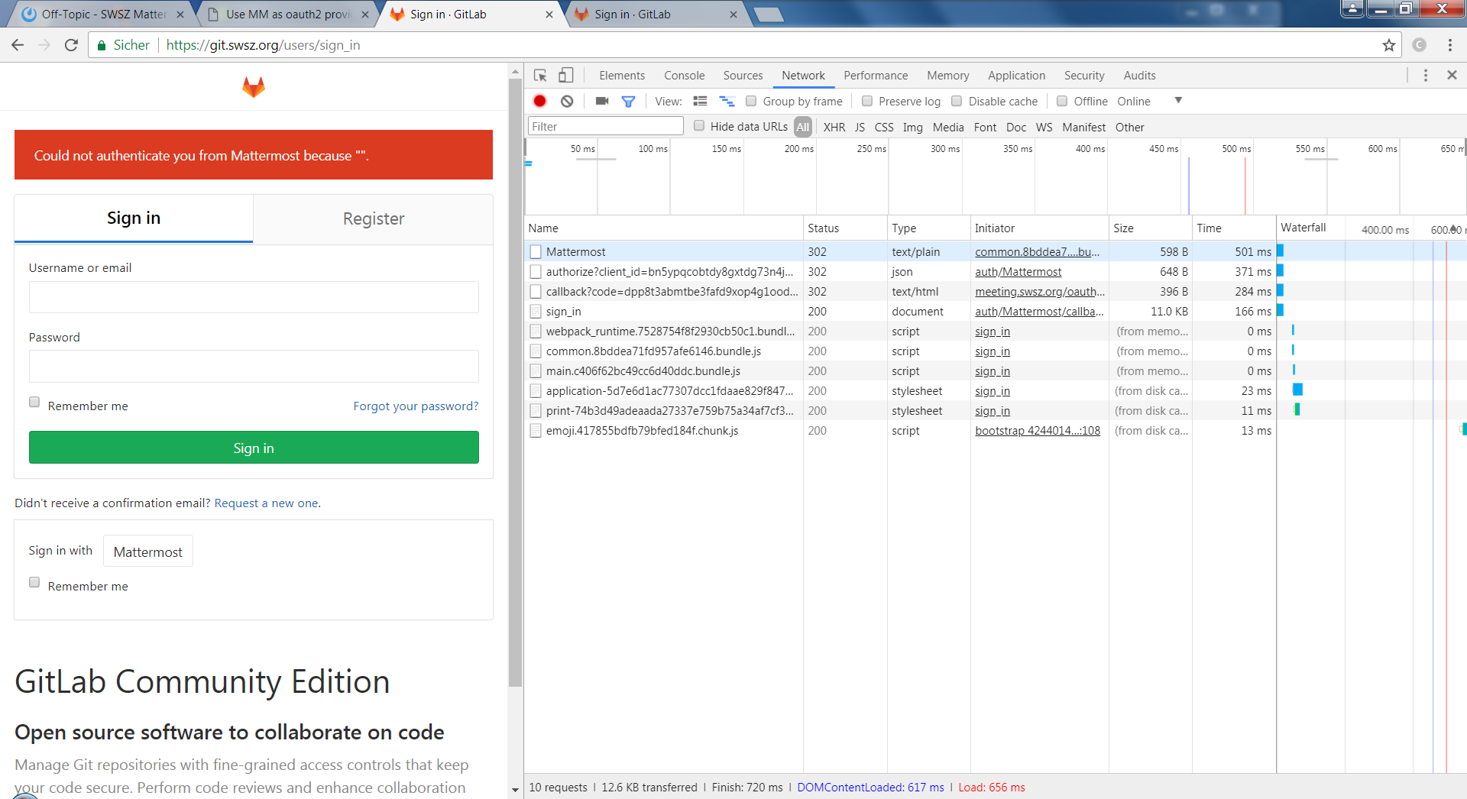Clear the network log
1467x799 pixels.
[x=567, y=101]
